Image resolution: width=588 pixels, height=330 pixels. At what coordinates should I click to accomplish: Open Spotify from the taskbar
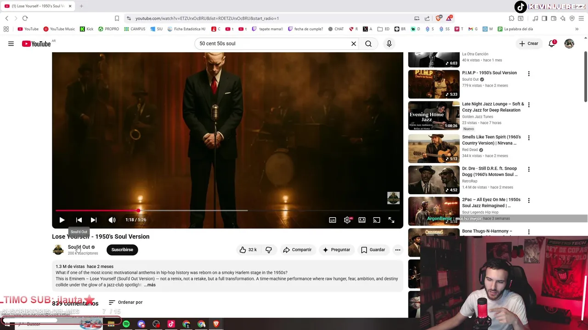(126, 324)
